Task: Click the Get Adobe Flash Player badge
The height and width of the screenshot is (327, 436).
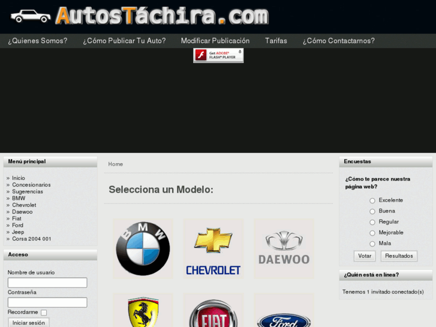Action: click(x=218, y=55)
